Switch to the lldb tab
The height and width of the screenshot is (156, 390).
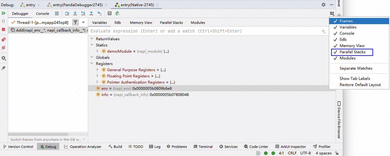click(x=118, y=23)
